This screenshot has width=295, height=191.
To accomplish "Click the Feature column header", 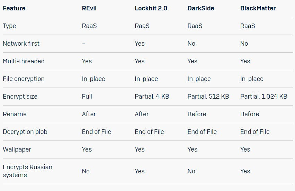I will coord(14,8).
